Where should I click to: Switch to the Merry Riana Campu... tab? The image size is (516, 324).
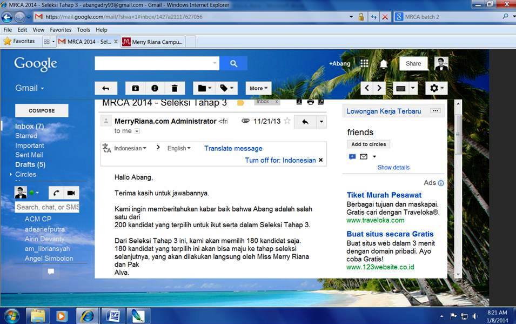(x=153, y=42)
